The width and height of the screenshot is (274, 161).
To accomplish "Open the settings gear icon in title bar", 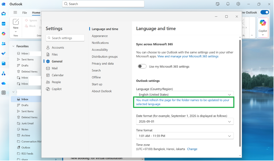I will 238,4.
